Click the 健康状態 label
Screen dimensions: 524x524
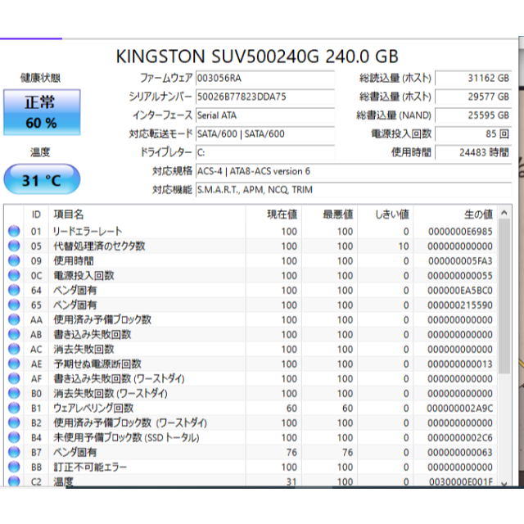coord(40,78)
